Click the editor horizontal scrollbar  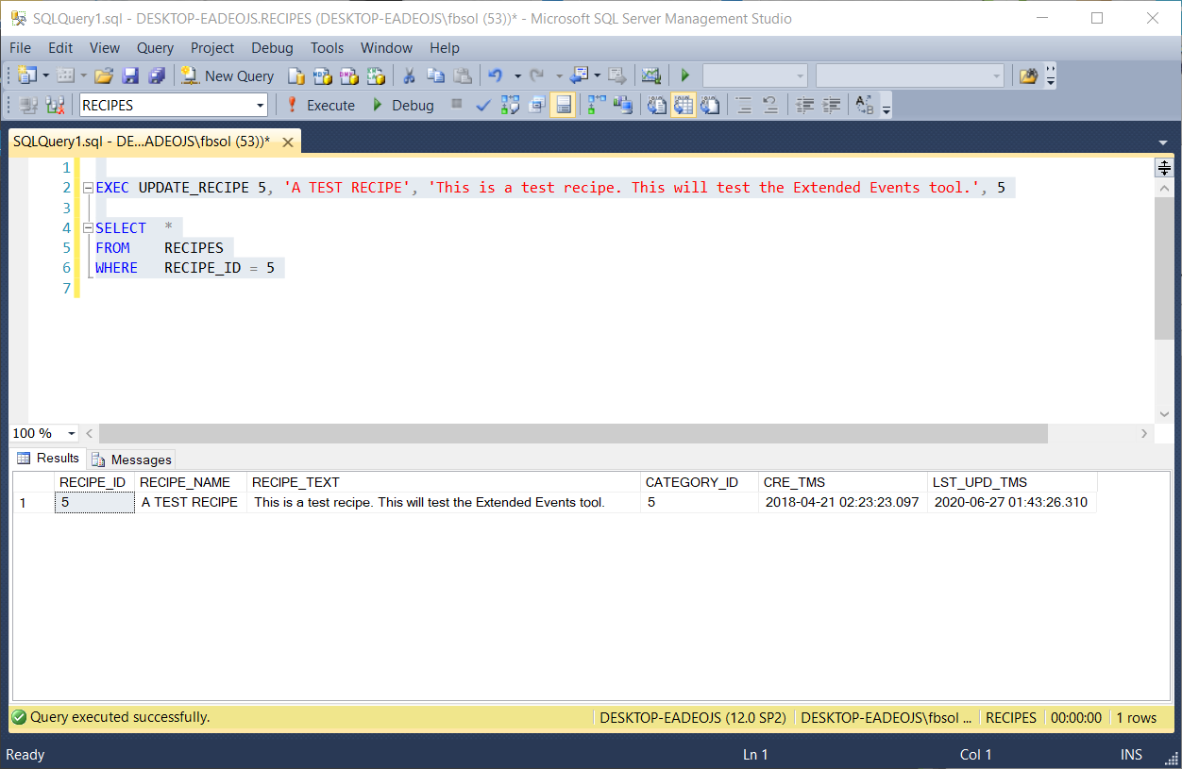573,433
